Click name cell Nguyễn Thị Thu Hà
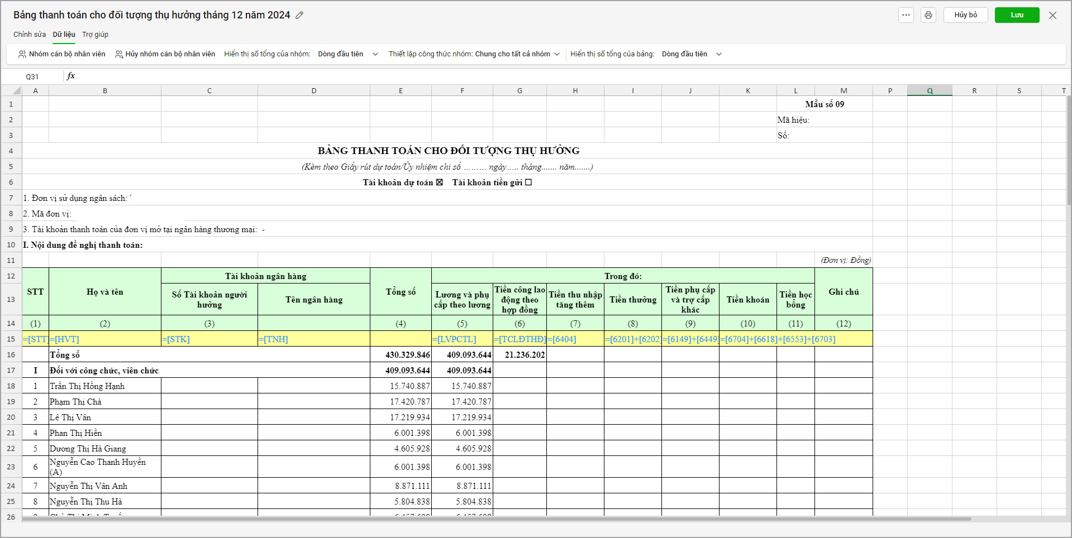This screenshot has width=1072, height=538. point(105,501)
